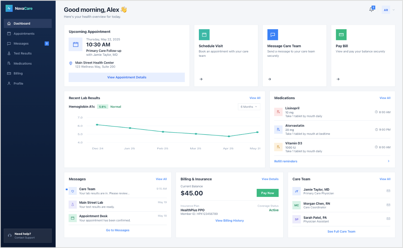403x248 pixels.
Task: Email Sarah Patel via envelope icon
Action: [x=389, y=219]
